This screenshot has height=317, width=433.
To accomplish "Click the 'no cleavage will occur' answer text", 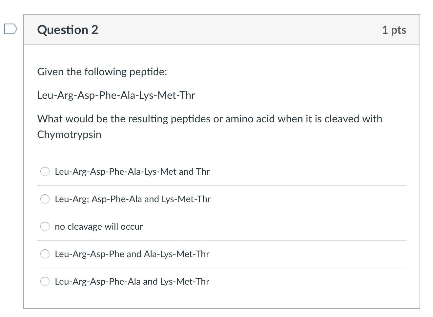I will pyautogui.click(x=99, y=226).
